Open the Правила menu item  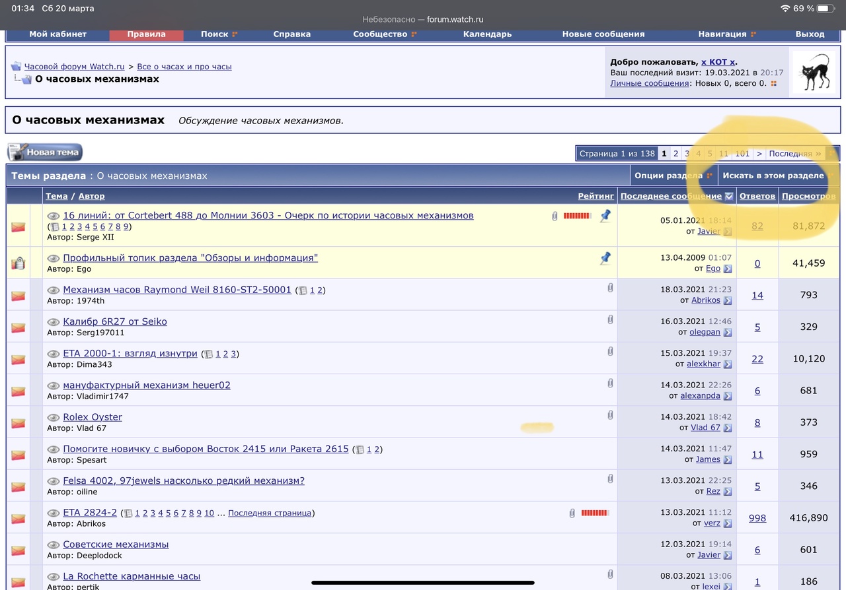coord(146,34)
